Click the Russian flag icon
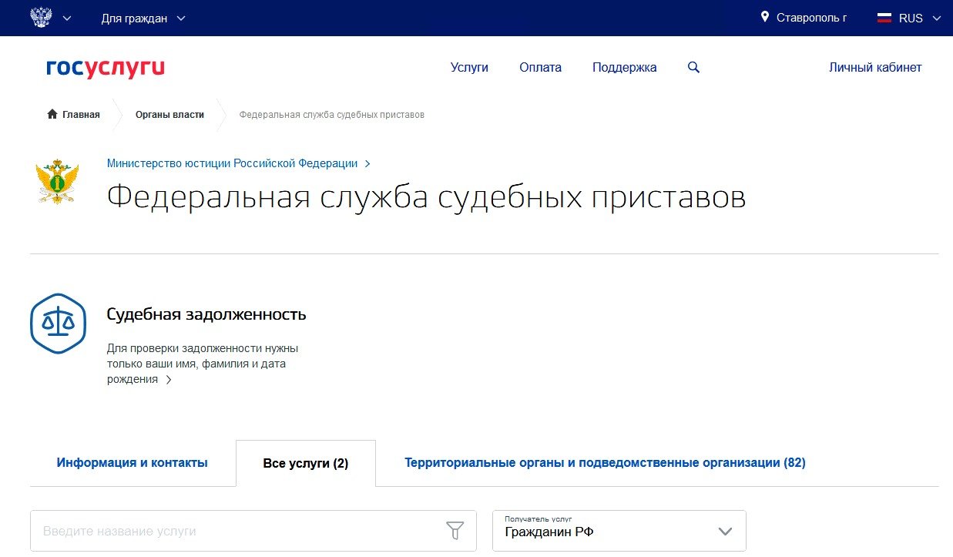This screenshot has height=557, width=953. pyautogui.click(x=884, y=18)
